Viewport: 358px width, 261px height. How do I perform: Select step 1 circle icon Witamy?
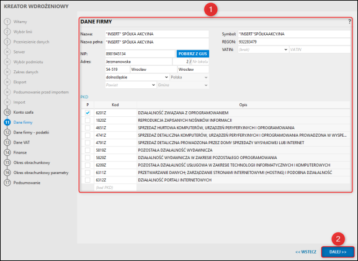(x=7, y=22)
